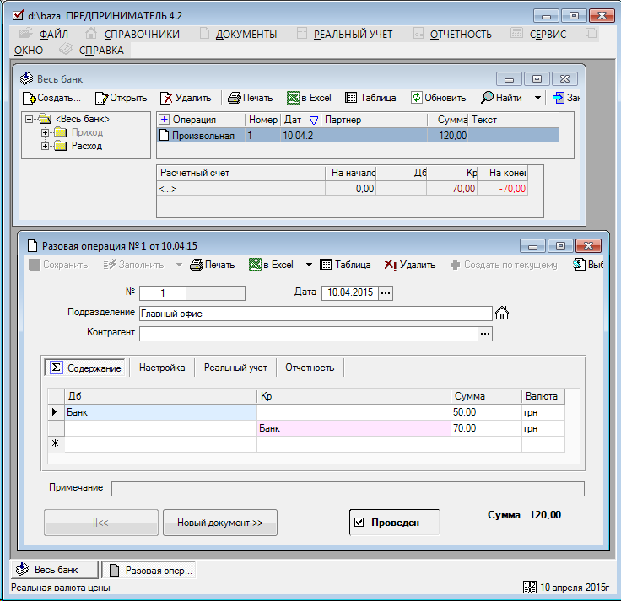
Task: Click the partially visible icon after Создать по текущему
Action: click(579, 265)
